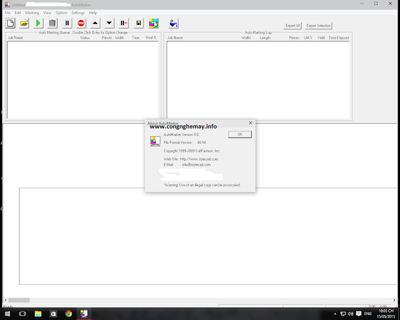Open the File menu
This screenshot has height=320, width=400.
pyautogui.click(x=7, y=13)
